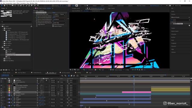Select the Unified Camera tool
The height and width of the screenshot is (108, 192).
(13, 5)
